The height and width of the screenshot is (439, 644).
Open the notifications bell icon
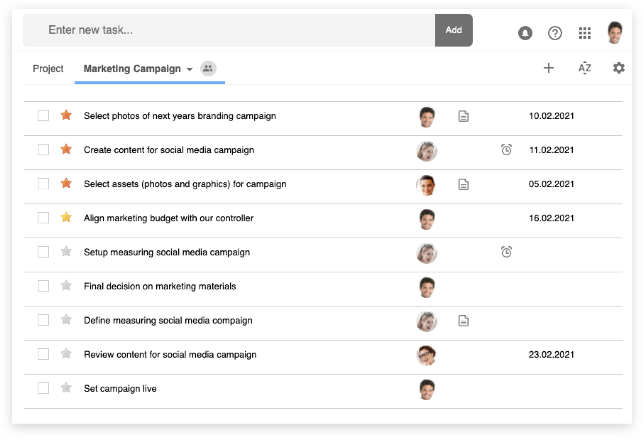coord(525,33)
